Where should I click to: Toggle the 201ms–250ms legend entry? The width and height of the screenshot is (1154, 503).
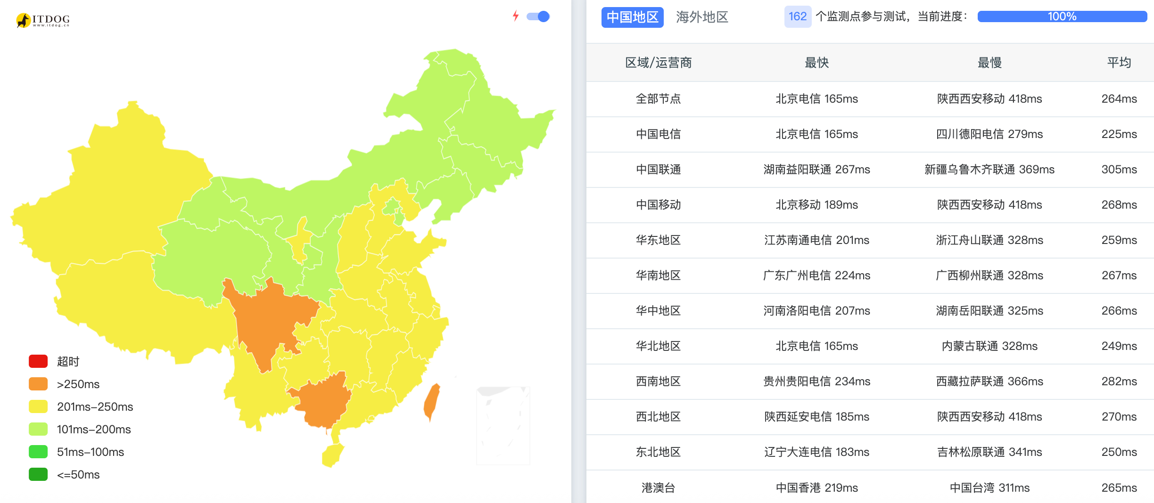point(81,406)
